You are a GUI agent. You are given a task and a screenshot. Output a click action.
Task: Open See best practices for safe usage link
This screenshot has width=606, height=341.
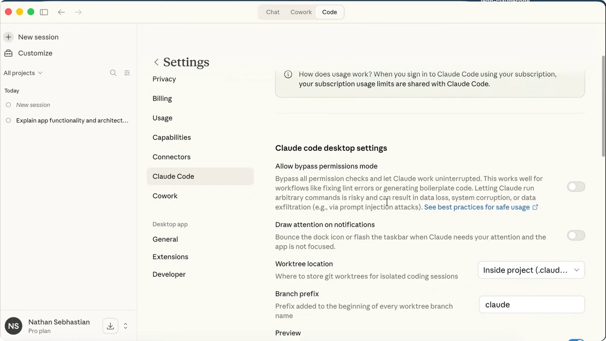(x=481, y=207)
